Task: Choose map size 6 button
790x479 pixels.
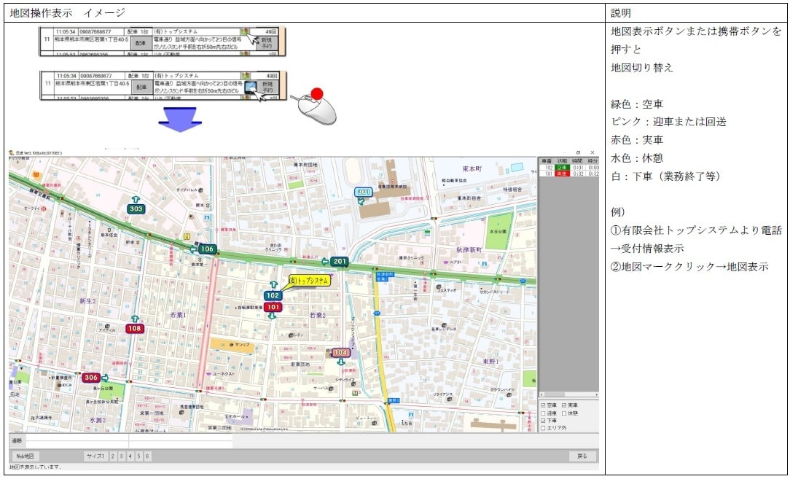Action: 147,456
